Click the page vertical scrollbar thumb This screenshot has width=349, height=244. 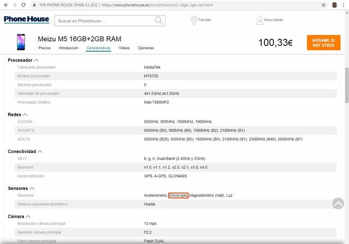click(x=347, y=85)
